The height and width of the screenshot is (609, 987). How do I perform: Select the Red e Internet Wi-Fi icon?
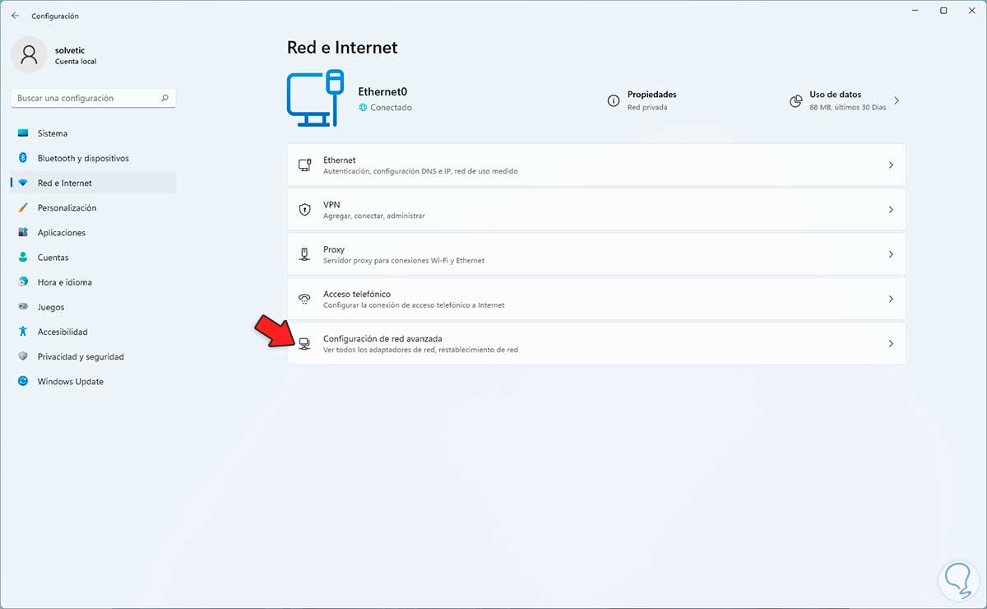[23, 183]
